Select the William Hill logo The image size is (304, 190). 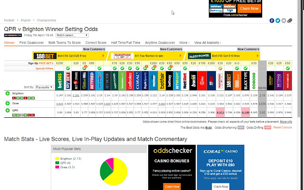pyautogui.click(x=84, y=81)
